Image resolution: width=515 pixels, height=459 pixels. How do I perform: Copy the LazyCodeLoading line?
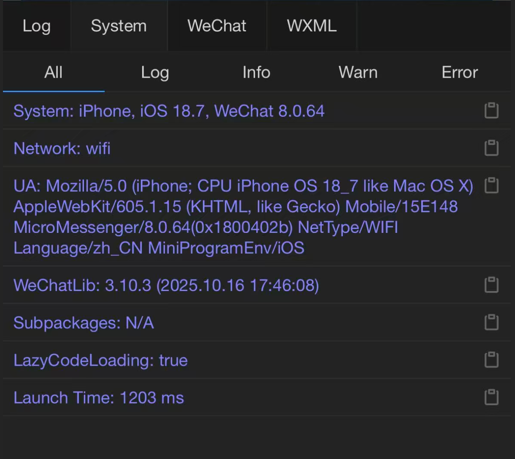pos(491,360)
